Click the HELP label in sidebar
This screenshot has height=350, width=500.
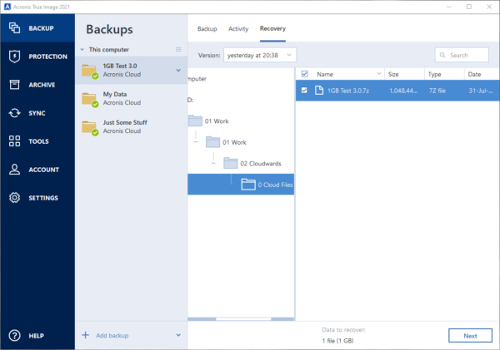pyautogui.click(x=37, y=336)
